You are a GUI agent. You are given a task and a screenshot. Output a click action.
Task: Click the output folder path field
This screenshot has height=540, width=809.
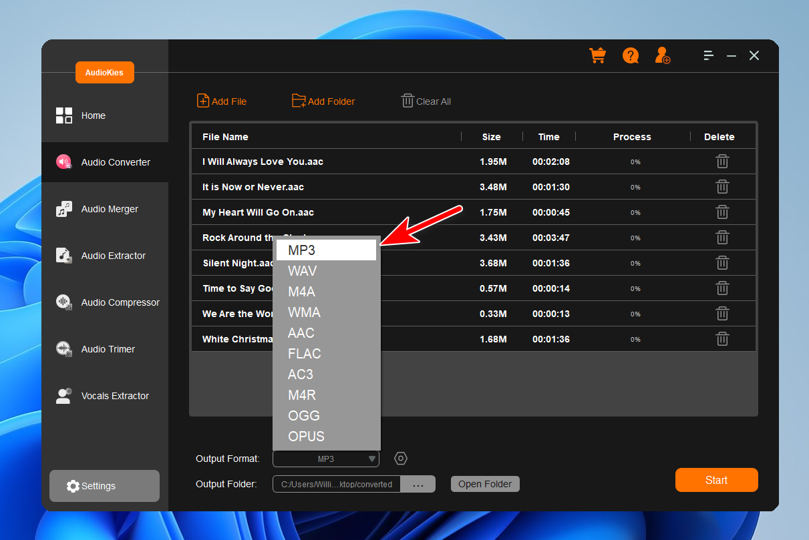click(337, 484)
